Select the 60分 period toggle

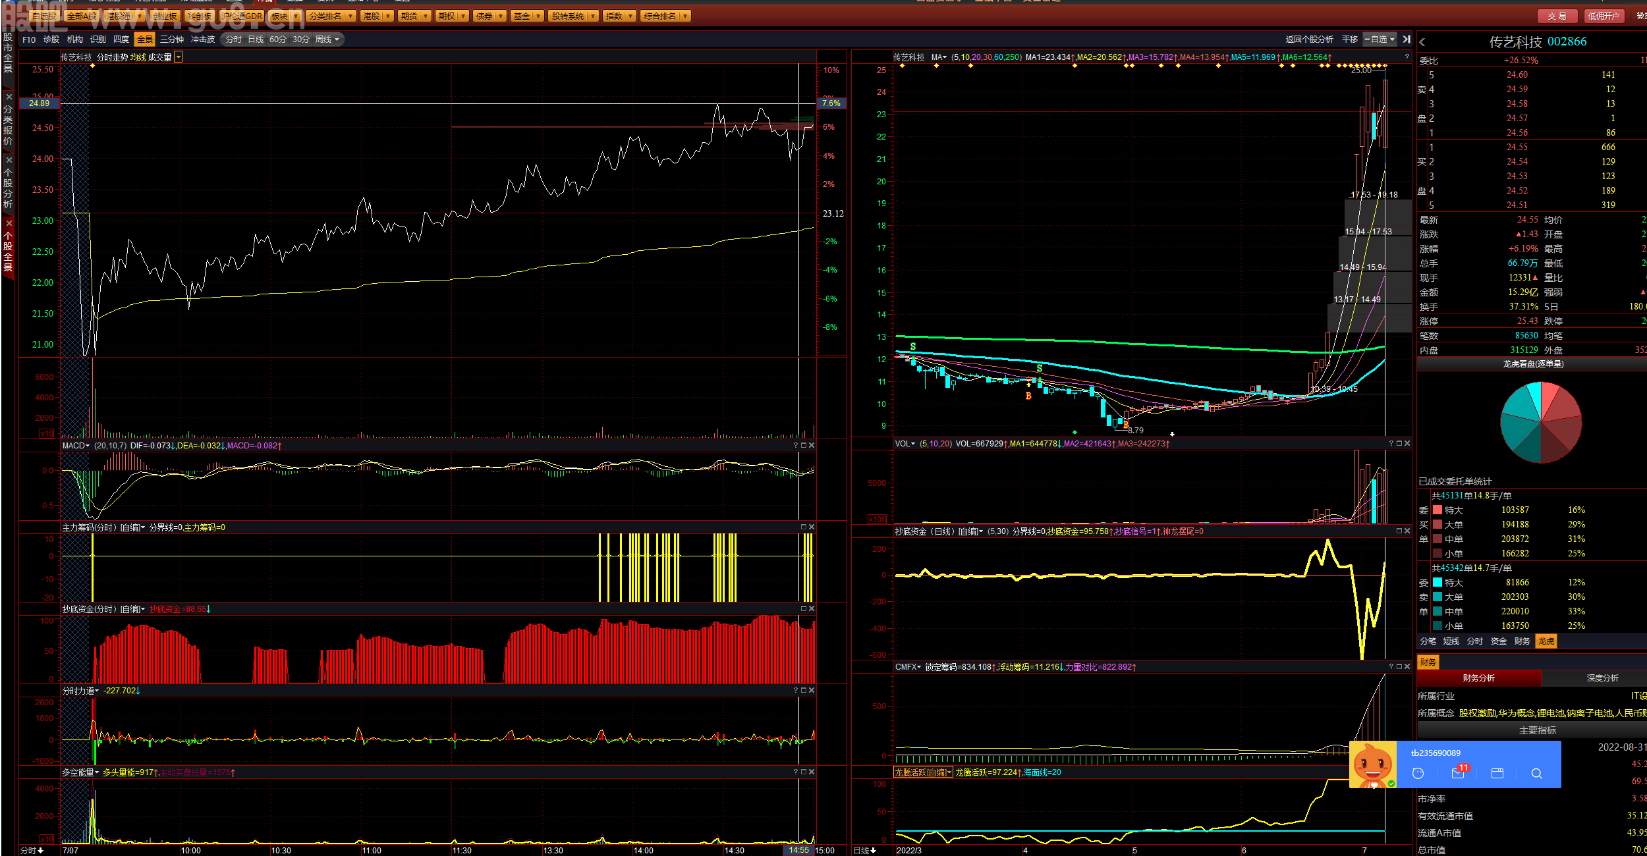(x=278, y=40)
